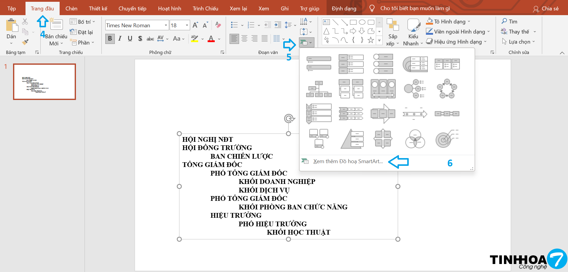This screenshot has width=568, height=272.
Task: Enable Underline text formatting
Action: 130,39
